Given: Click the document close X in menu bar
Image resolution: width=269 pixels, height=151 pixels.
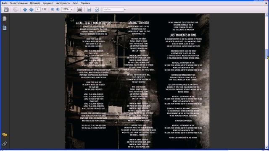Looking at the screenshot, I should coord(266,3).
